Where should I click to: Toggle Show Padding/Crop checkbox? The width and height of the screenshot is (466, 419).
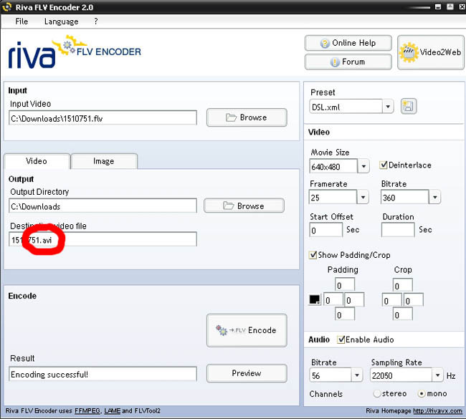tap(313, 255)
